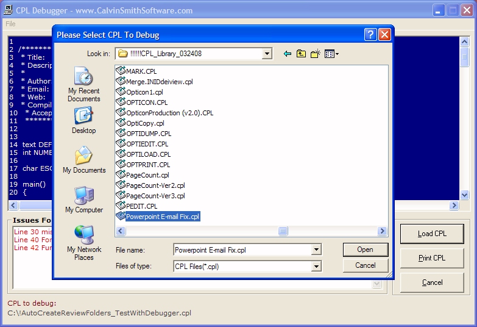Select the file name OPTPRINT.CPL

tap(148, 165)
